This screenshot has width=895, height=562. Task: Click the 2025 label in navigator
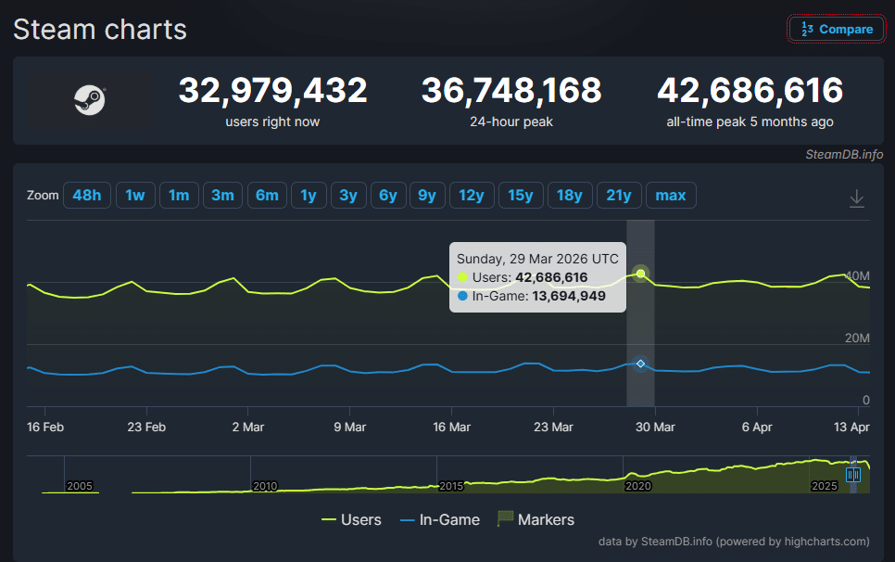tap(825, 486)
